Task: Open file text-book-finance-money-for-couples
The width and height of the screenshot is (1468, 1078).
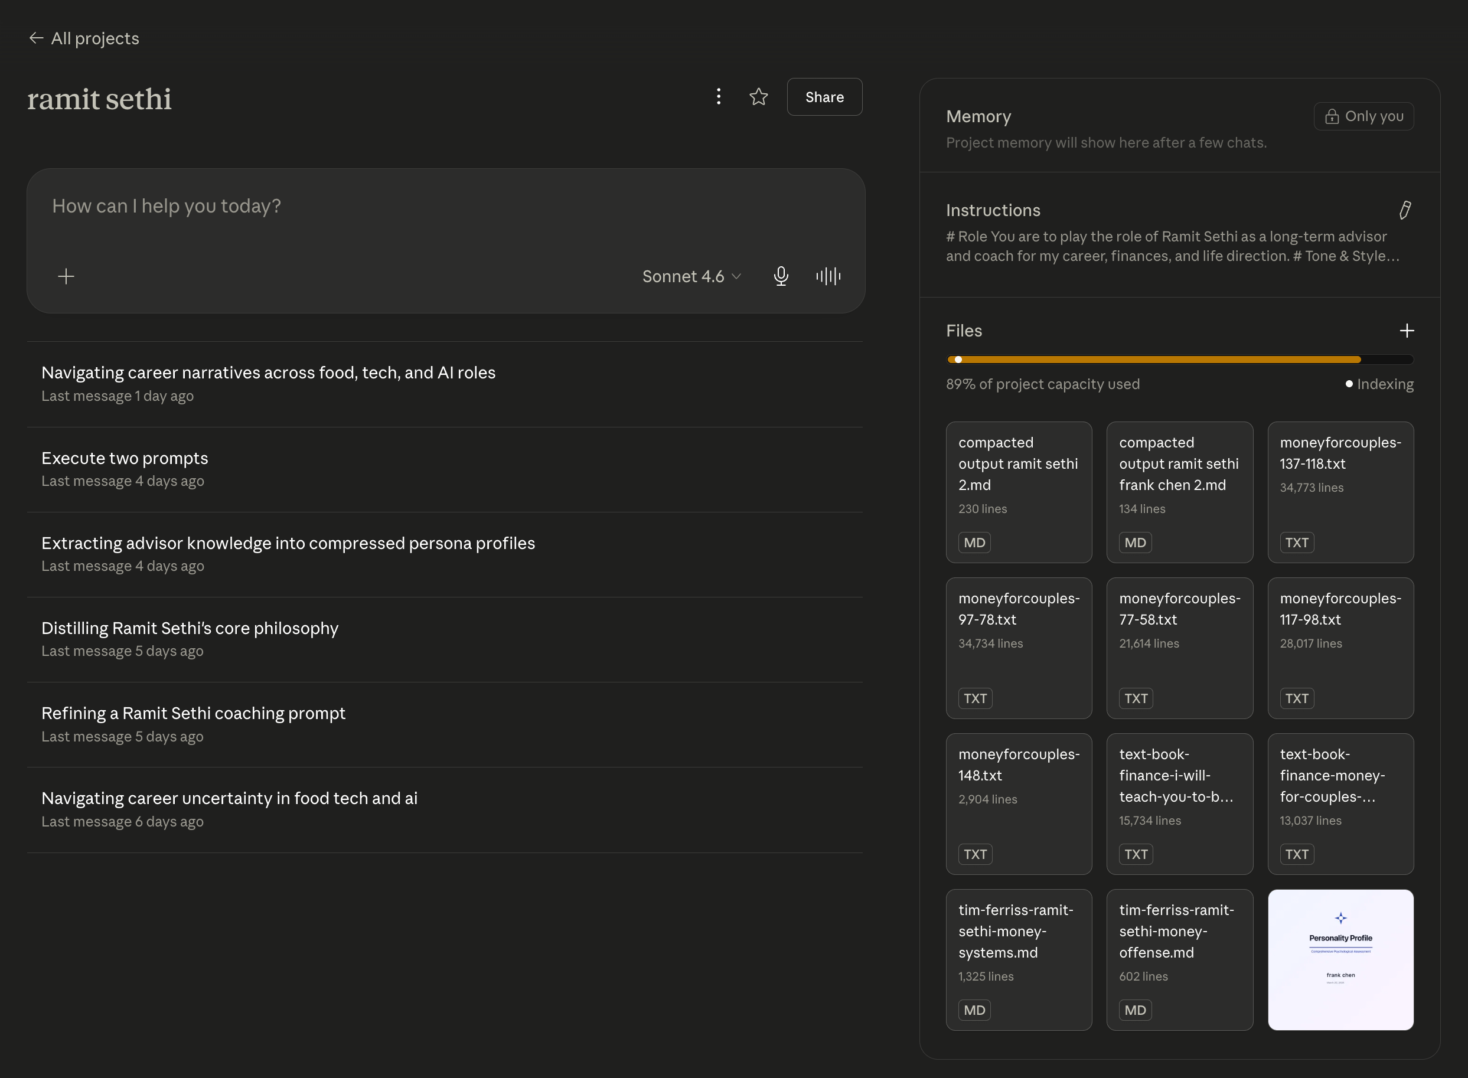Action: (1340, 804)
